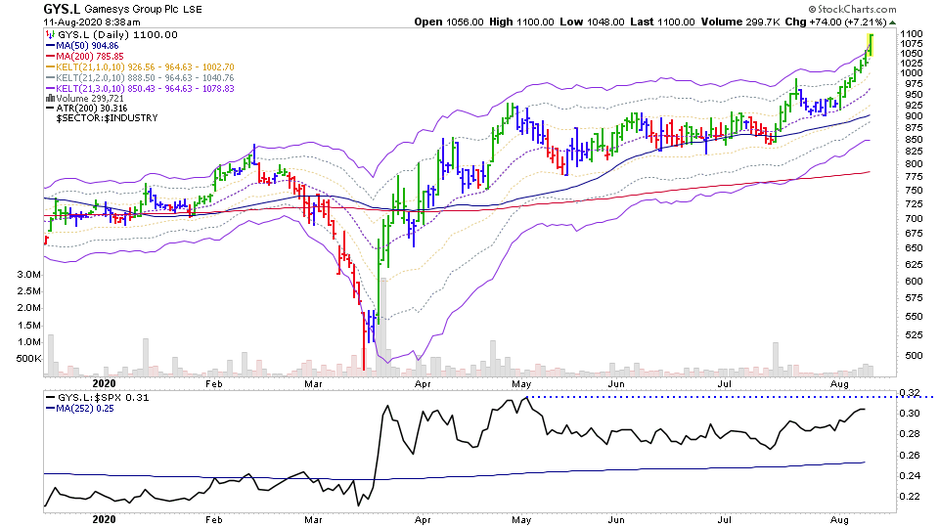Screen dimensions: 939x528
Task: Click the Volume 299.7K header value
Action: click(740, 22)
